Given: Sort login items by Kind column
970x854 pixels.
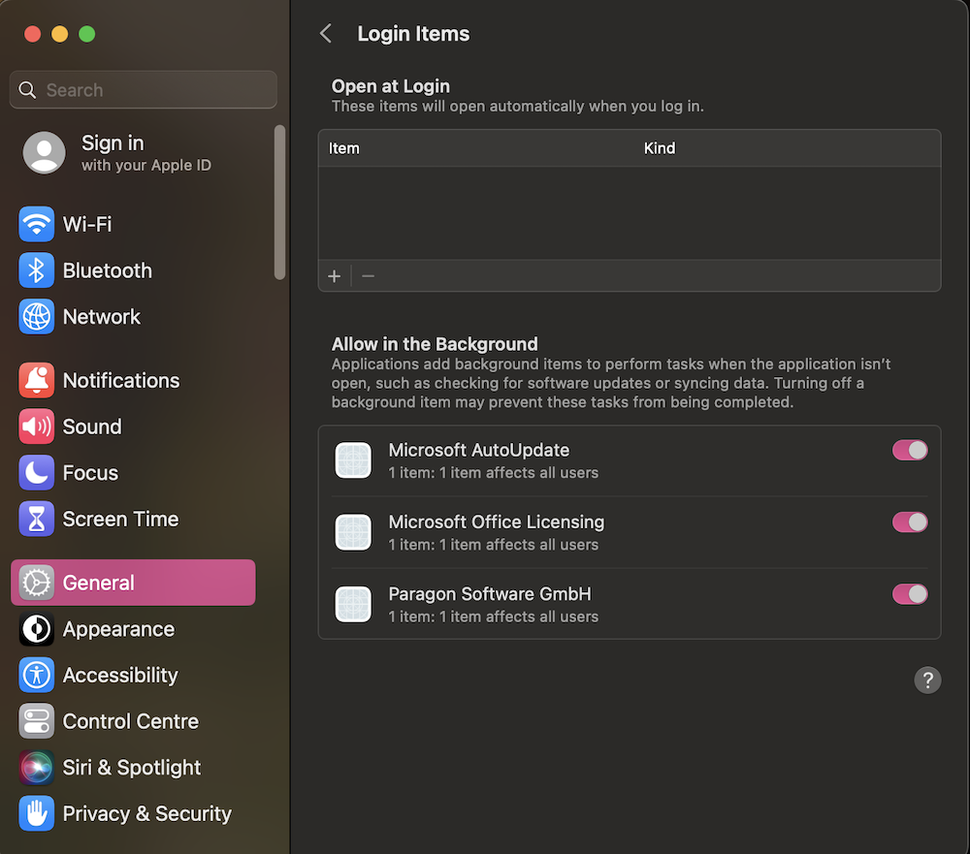Looking at the screenshot, I should [660, 148].
